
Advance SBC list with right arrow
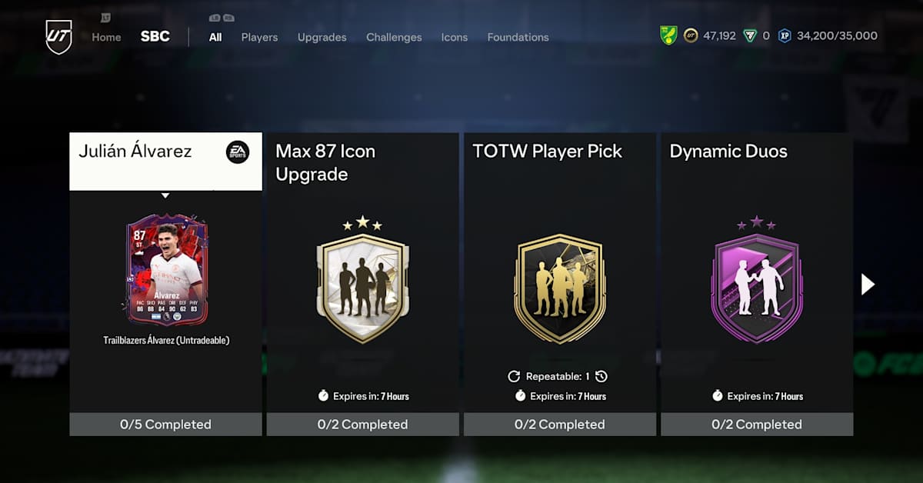click(x=868, y=284)
